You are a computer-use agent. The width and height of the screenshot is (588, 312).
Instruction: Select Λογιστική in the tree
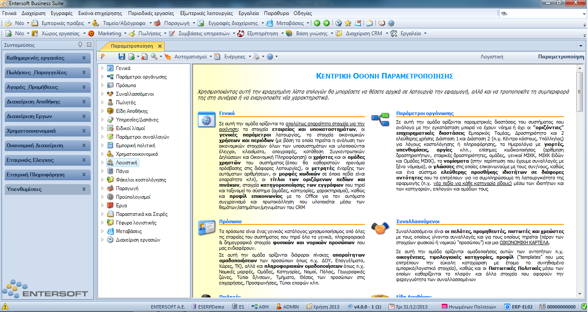click(x=126, y=163)
